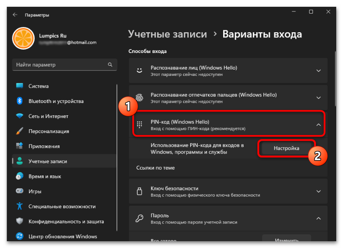
Task: Click the sidebar vertical scrollbar
Action: [117, 158]
